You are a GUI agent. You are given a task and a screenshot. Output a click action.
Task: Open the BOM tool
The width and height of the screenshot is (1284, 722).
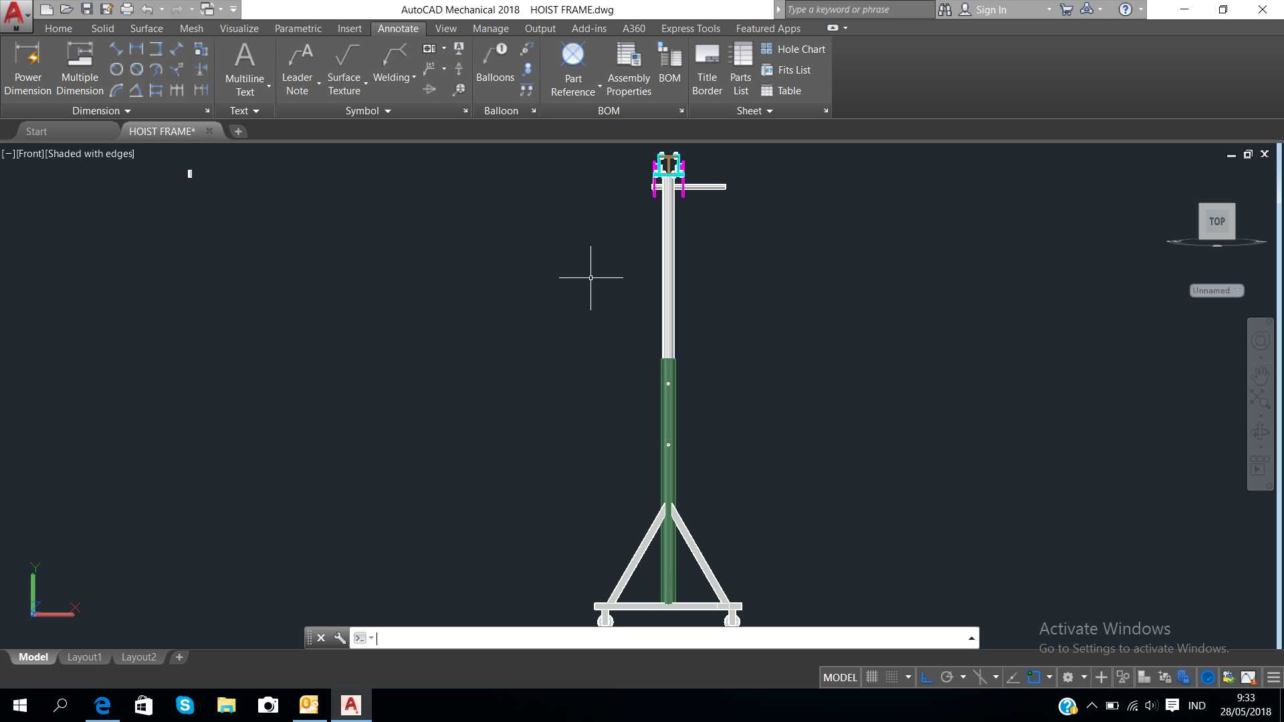[x=669, y=64]
